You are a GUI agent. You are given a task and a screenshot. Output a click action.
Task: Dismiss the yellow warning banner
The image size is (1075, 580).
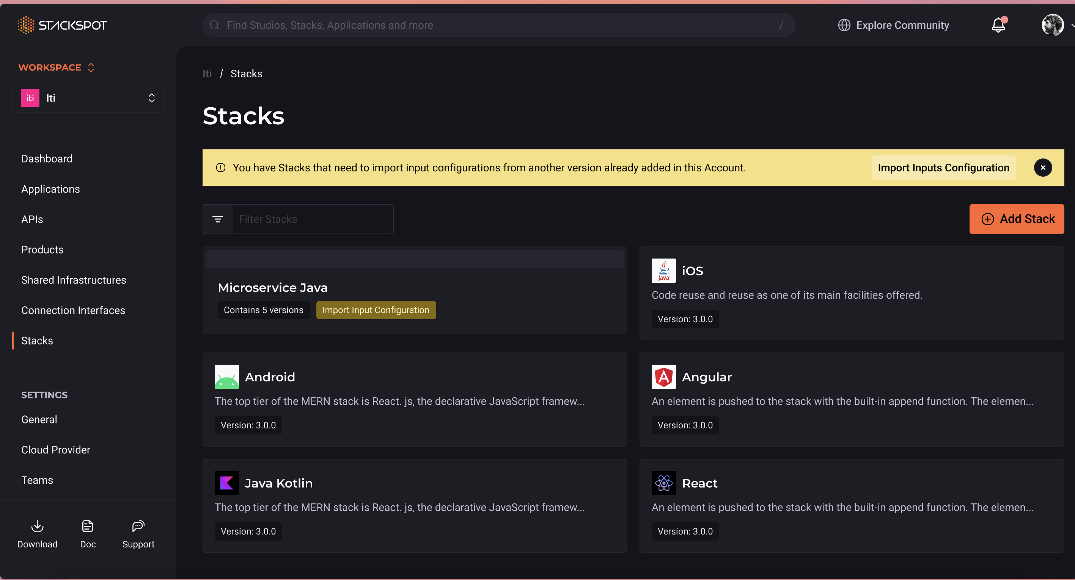pyautogui.click(x=1042, y=168)
